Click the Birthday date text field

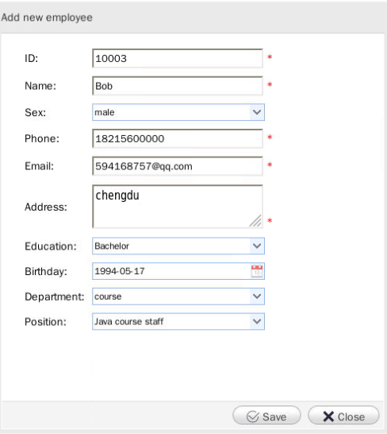click(171, 271)
